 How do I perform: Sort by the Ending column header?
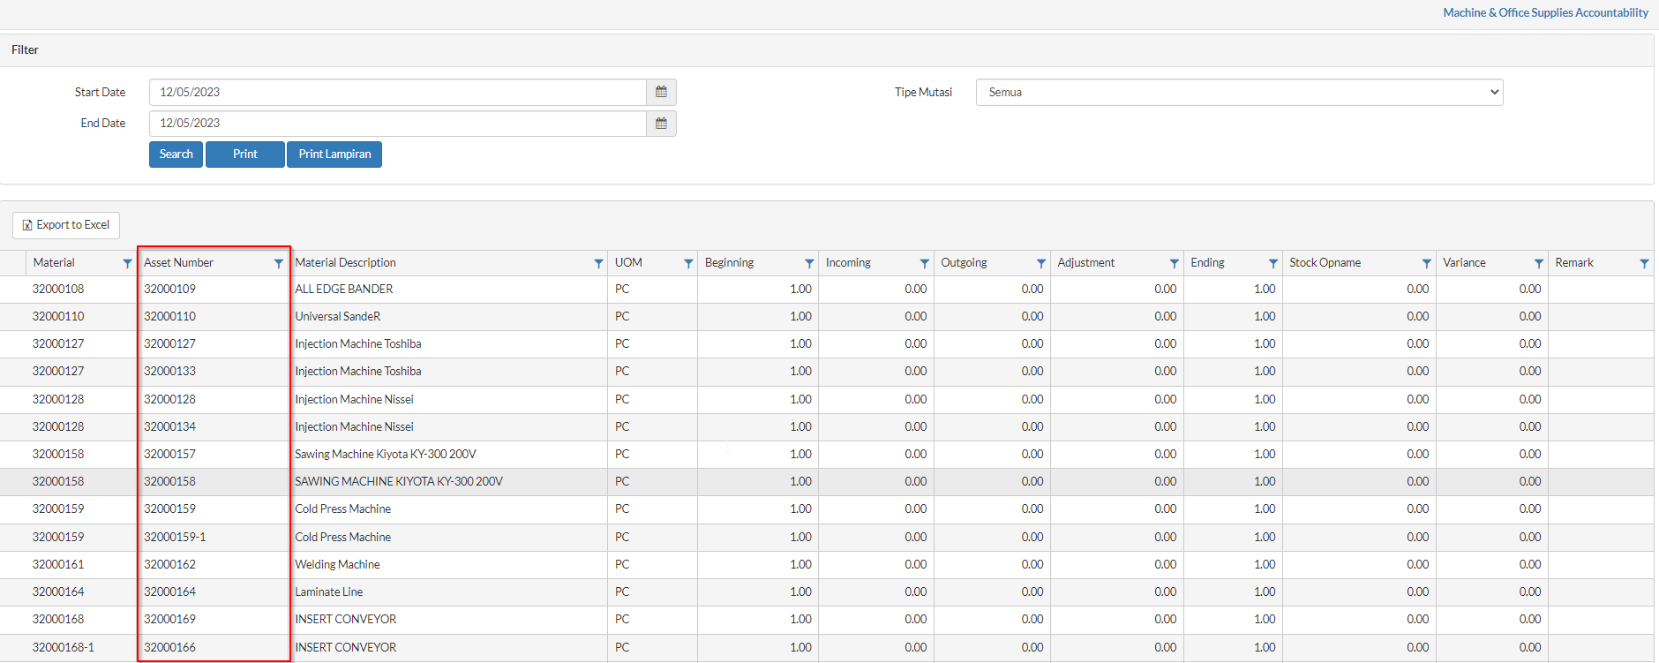(x=1207, y=263)
